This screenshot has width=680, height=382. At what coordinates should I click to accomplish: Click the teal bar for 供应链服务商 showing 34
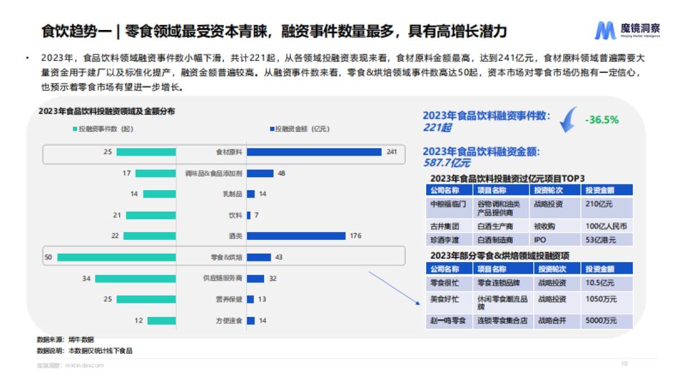(x=136, y=277)
